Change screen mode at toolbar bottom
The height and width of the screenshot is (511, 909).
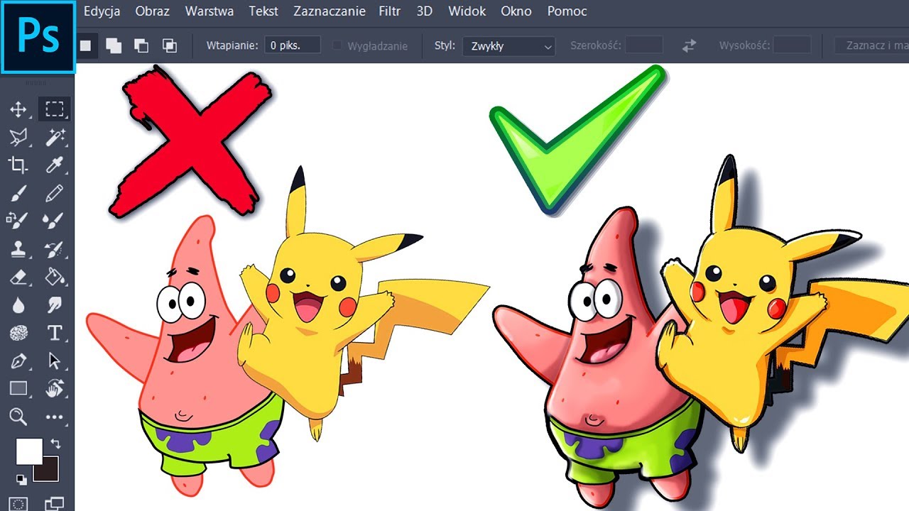pos(55,503)
